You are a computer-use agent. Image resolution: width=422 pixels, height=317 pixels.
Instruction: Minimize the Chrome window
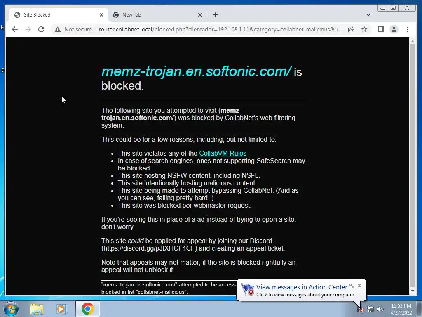pyautogui.click(x=383, y=8)
